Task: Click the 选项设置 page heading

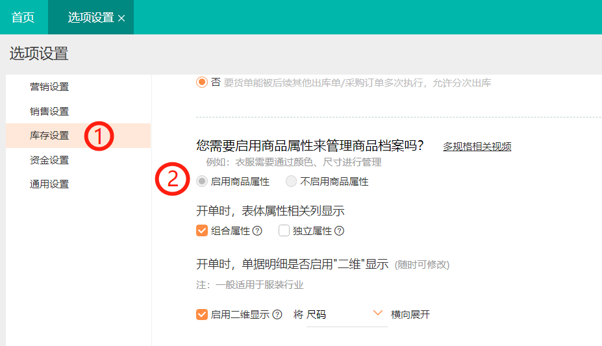Action: (x=39, y=53)
